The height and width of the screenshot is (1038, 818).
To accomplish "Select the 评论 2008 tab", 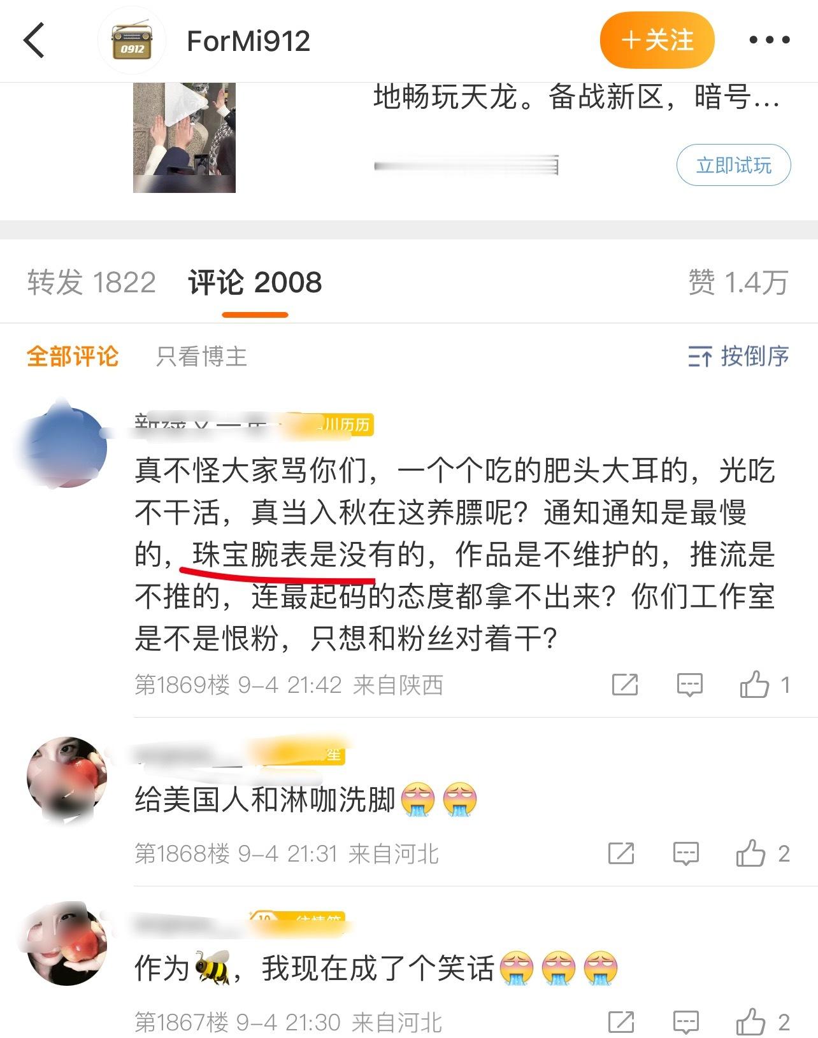I will [x=255, y=282].
